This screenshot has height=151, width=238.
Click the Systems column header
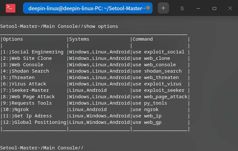(x=79, y=39)
